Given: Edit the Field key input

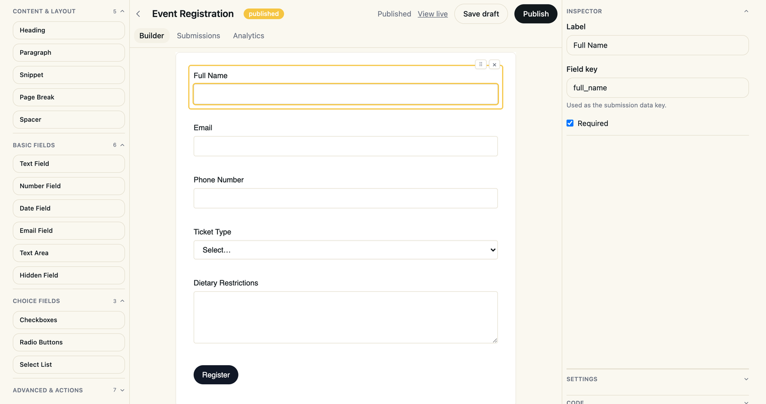Looking at the screenshot, I should [658, 87].
